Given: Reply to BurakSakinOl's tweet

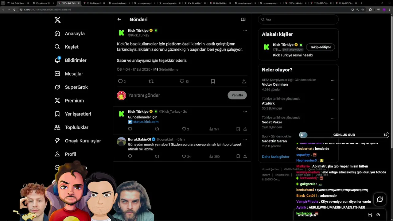Looking at the screenshot, I should click(x=130, y=156).
